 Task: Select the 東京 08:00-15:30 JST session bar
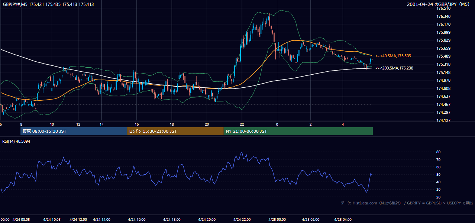(x=74, y=131)
